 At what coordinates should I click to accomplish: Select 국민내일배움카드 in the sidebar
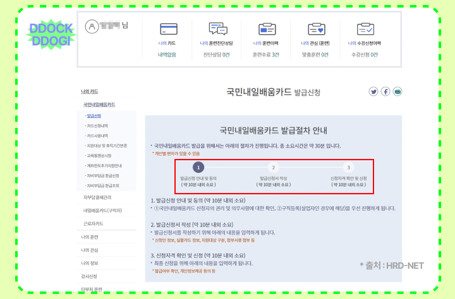click(x=99, y=105)
